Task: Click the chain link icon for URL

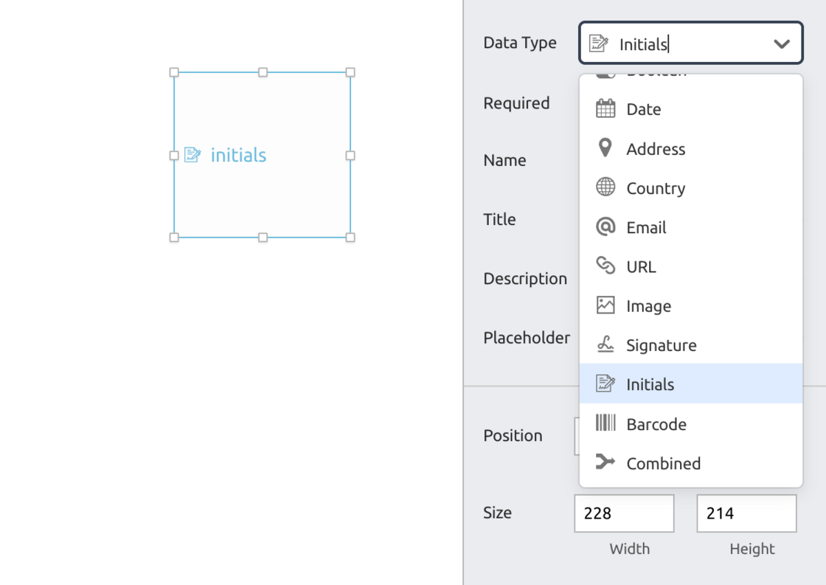Action: [x=605, y=266]
